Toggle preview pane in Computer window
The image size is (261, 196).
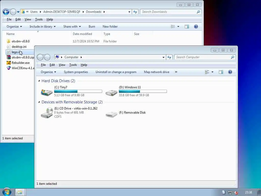click(x=221, y=72)
